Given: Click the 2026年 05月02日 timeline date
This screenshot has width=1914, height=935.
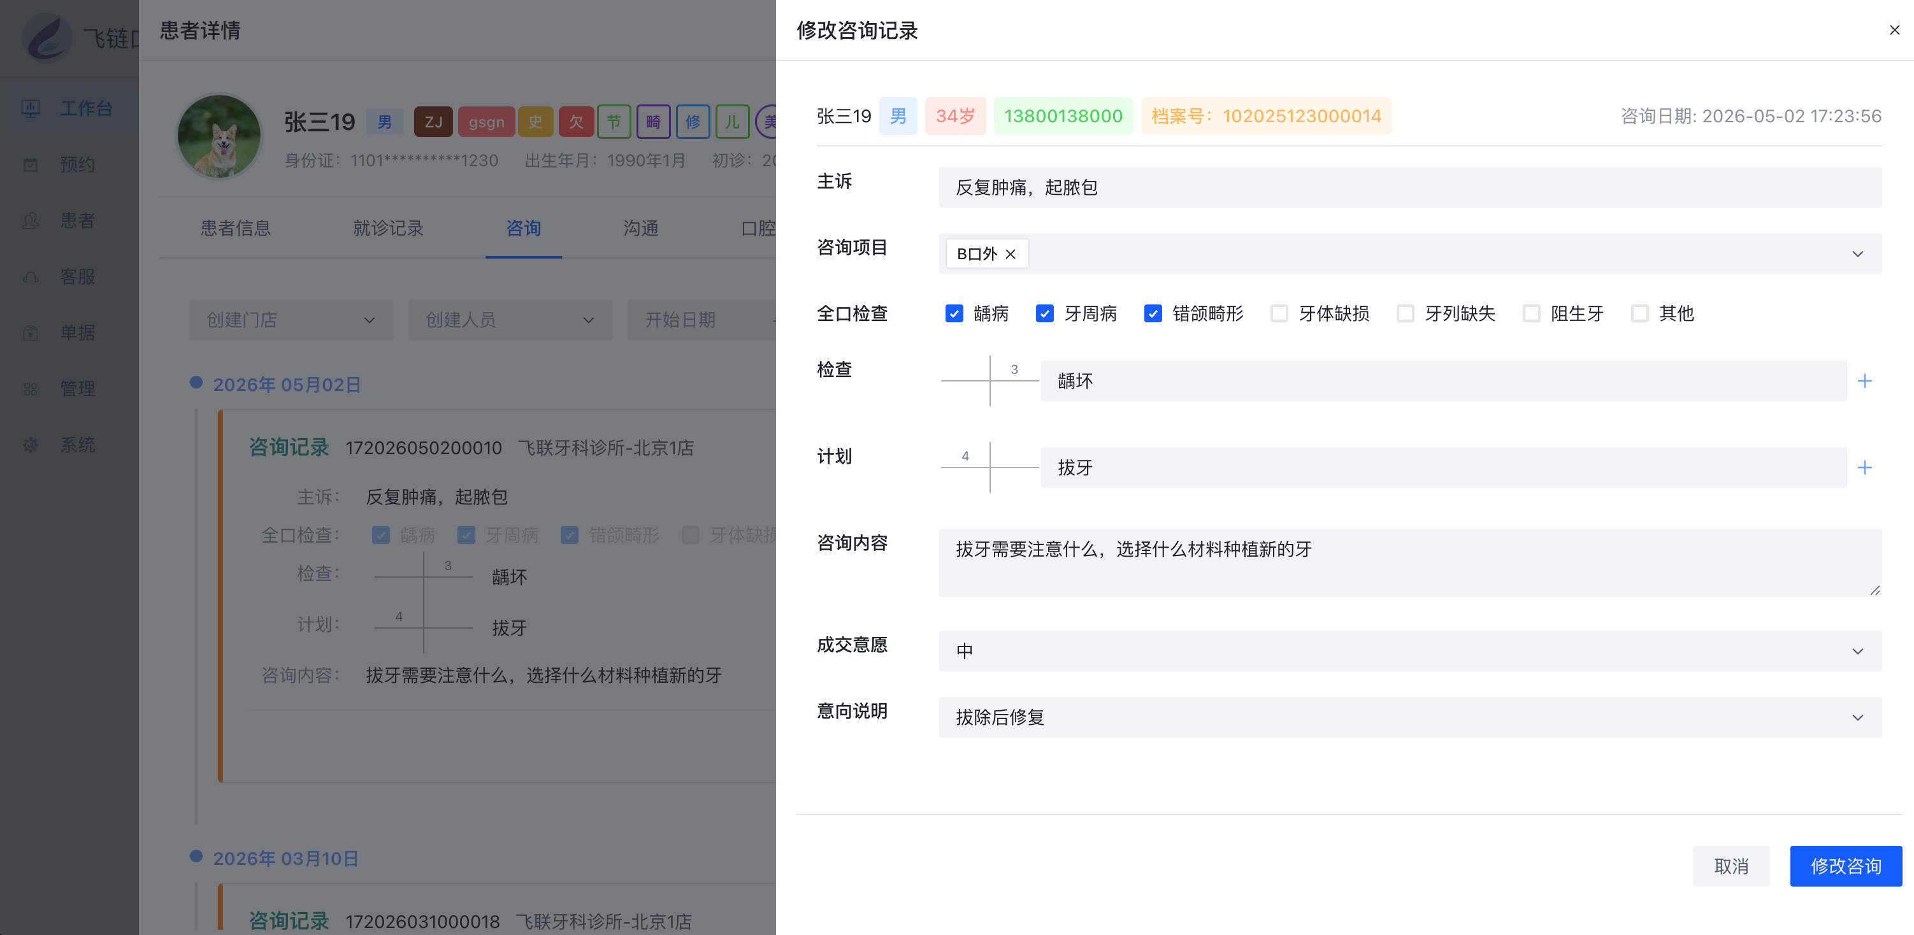Looking at the screenshot, I should tap(287, 385).
